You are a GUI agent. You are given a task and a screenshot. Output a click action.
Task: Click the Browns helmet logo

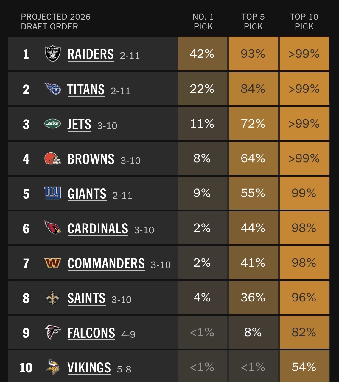pyautogui.click(x=52, y=158)
